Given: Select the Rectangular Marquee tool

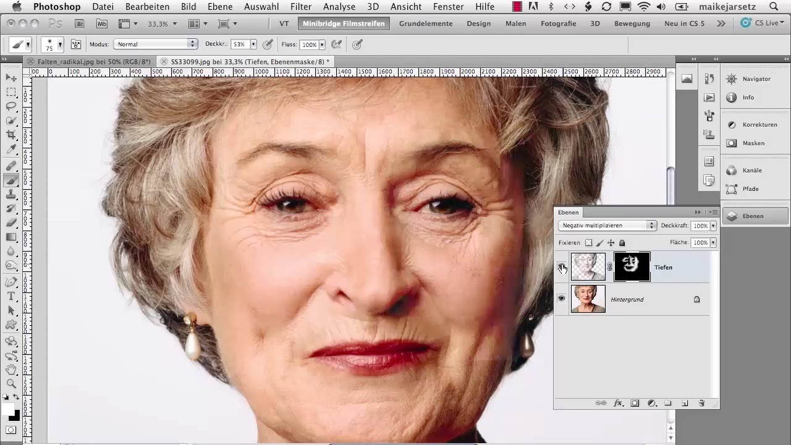Looking at the screenshot, I should (11, 92).
